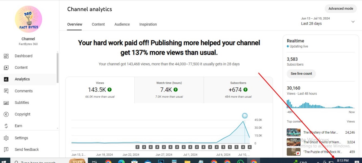Click the Earn dollar icon
The width and height of the screenshot is (362, 163).
click(x=6, y=126)
